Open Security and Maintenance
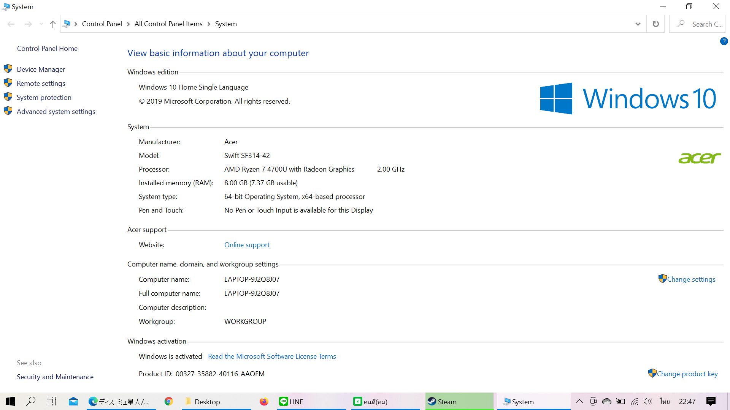 point(55,377)
